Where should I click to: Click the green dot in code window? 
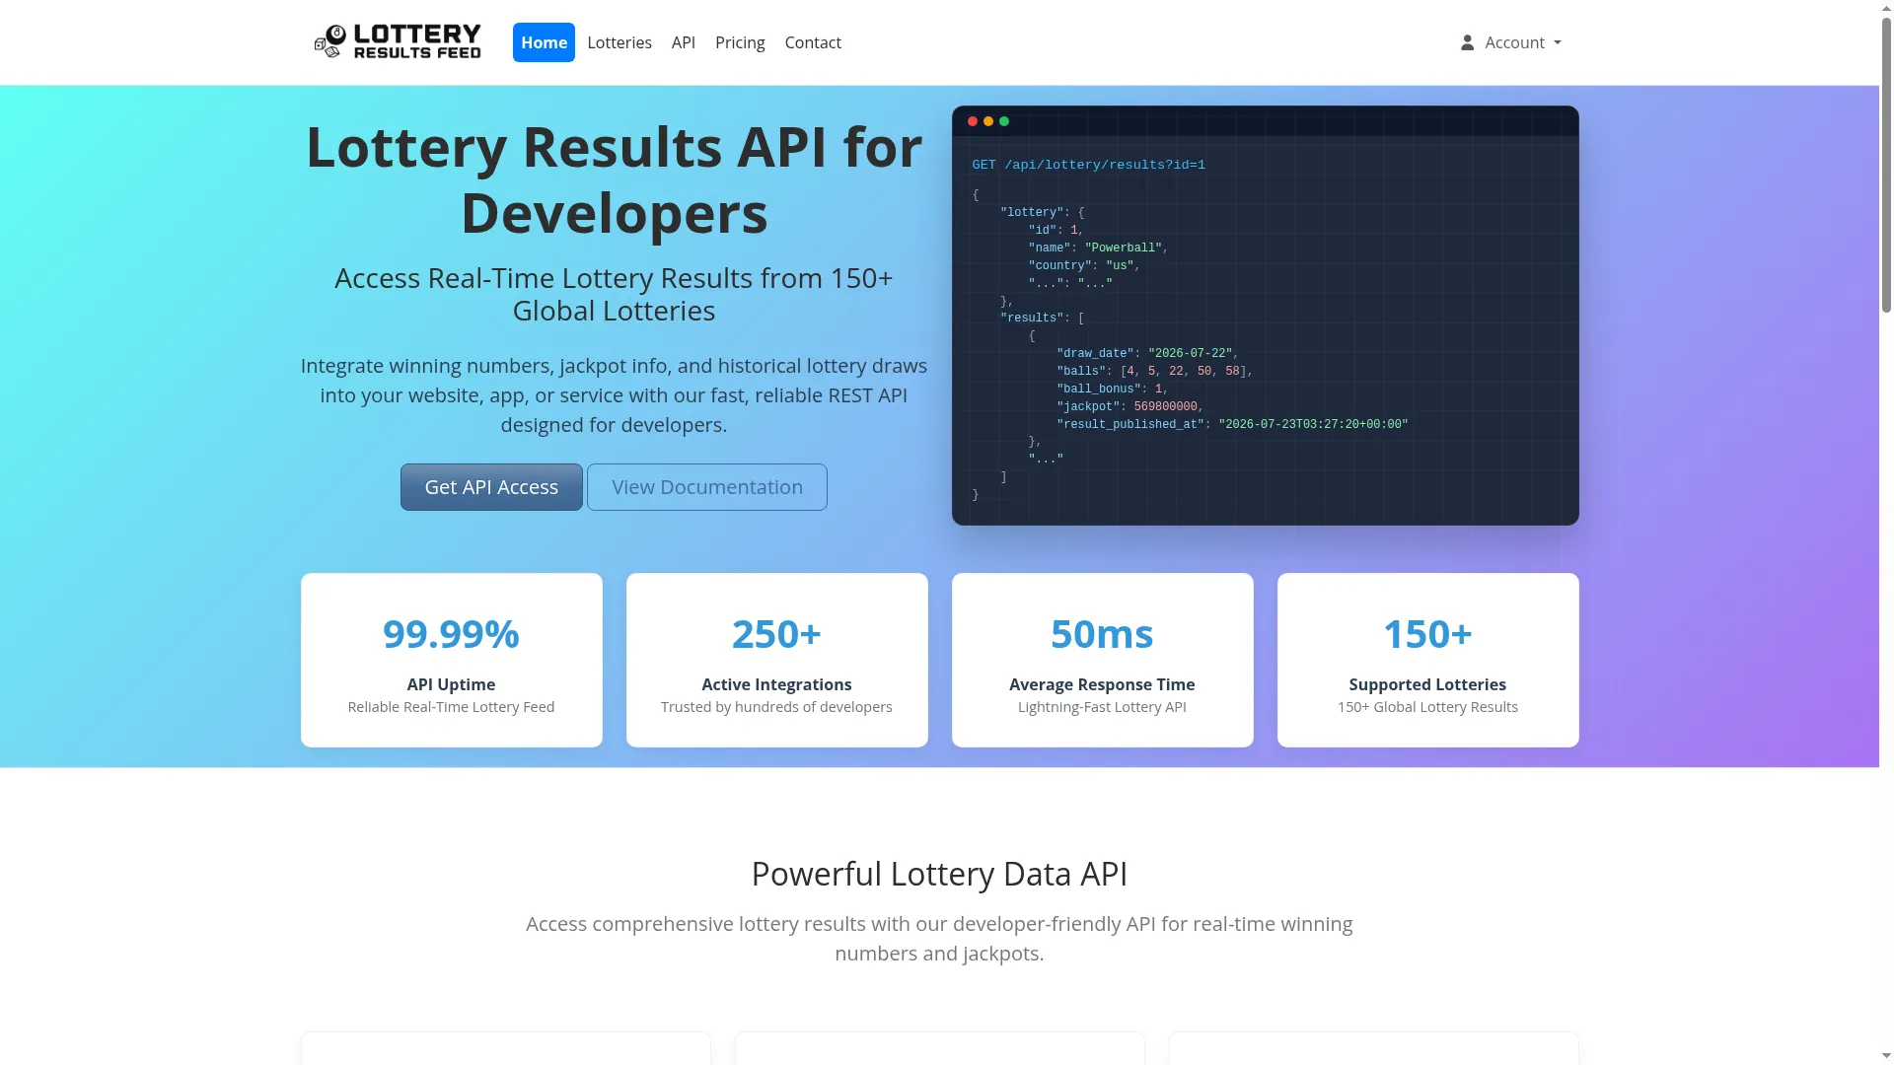click(x=1004, y=121)
